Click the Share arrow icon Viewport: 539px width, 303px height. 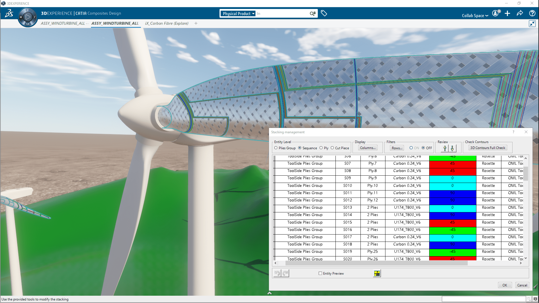[520, 13]
